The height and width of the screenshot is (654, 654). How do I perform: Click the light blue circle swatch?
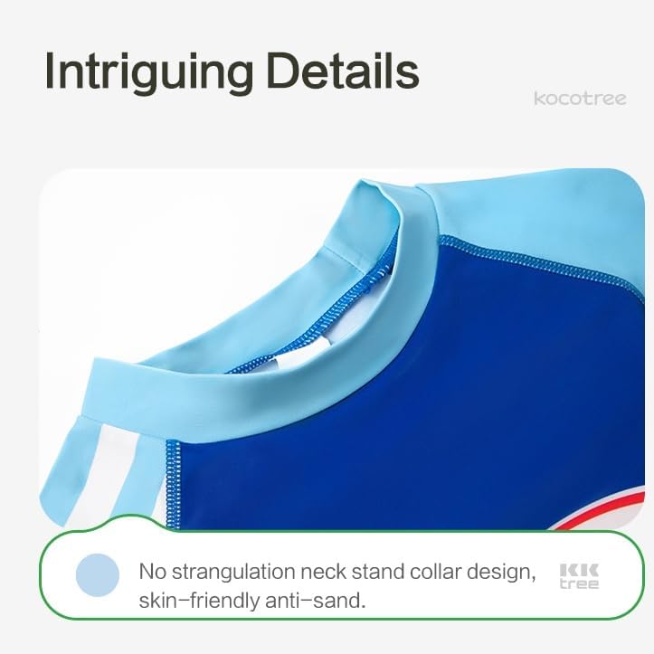pos(98,575)
